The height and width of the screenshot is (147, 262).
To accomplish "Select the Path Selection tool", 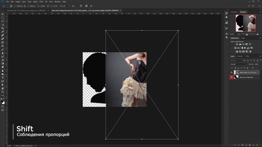I will [2, 85].
